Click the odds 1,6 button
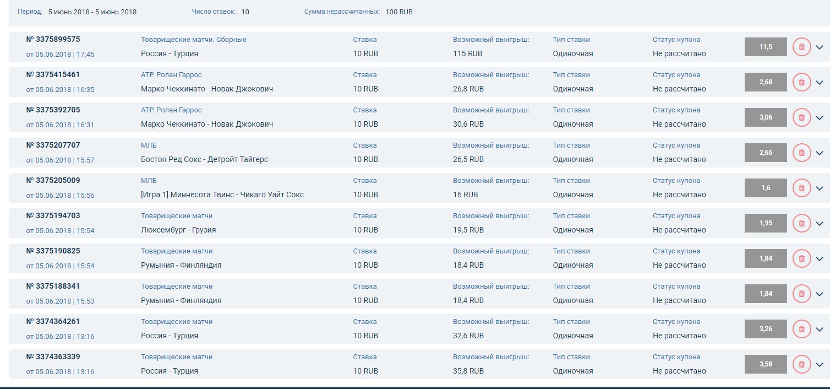The height and width of the screenshot is (389, 830). pos(765,188)
